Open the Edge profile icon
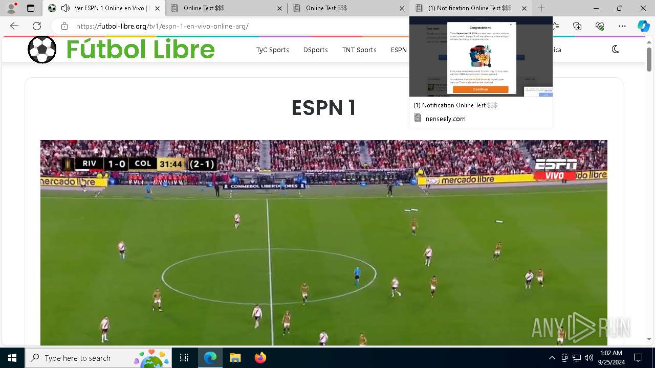 tap(11, 8)
